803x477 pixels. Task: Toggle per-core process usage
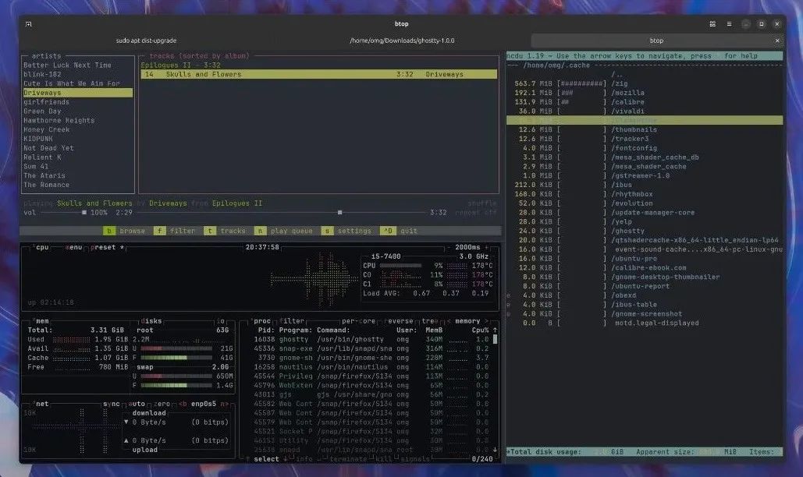click(358, 321)
